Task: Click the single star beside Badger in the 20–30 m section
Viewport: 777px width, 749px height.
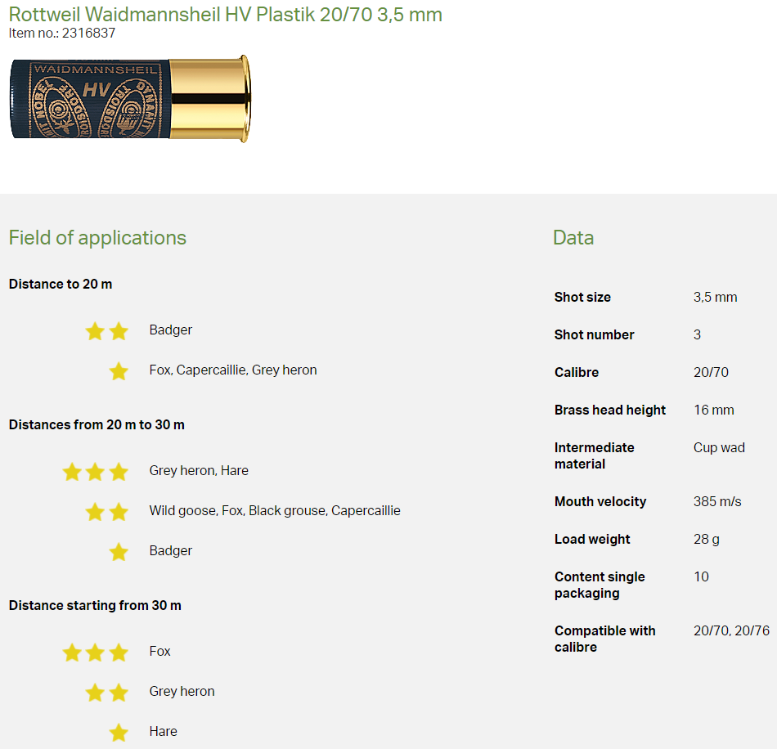Action: point(119,552)
